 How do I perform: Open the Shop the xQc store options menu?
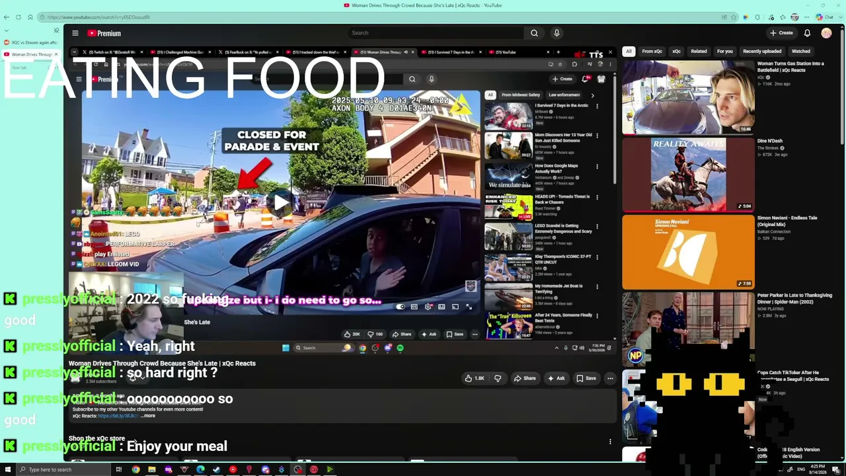click(x=610, y=441)
